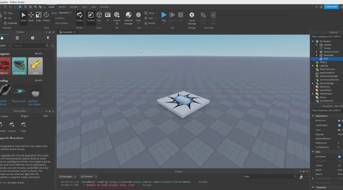Open the Mode Geometric dropdown
The height and width of the screenshot is (190, 343).
(65, 13)
